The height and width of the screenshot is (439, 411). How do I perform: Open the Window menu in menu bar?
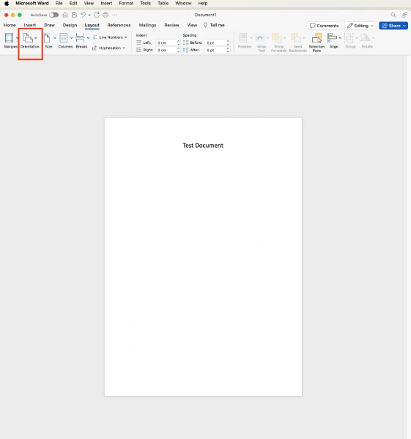pos(183,4)
